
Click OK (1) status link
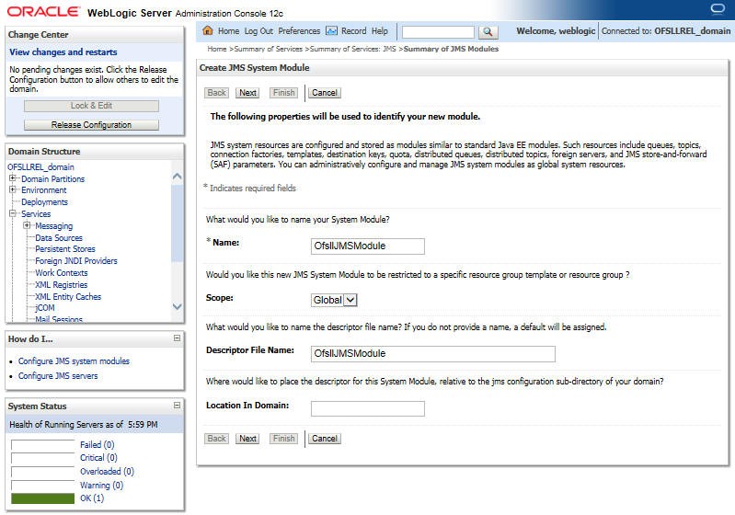92,498
